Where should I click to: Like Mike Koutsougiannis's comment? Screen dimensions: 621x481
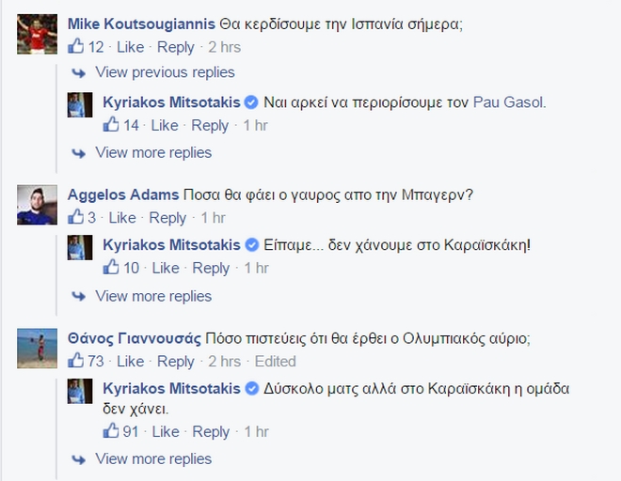tap(130, 48)
